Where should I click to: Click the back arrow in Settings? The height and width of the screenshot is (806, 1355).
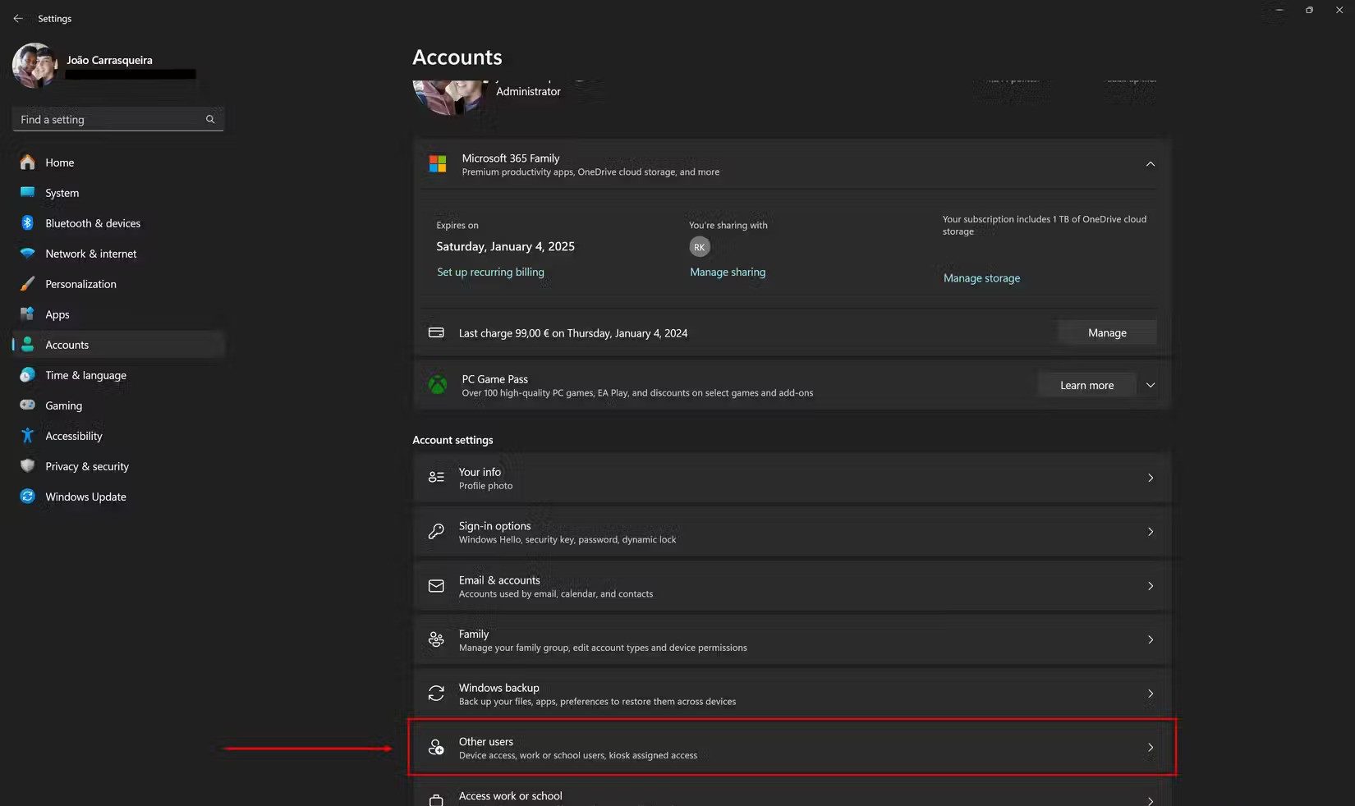coord(18,18)
